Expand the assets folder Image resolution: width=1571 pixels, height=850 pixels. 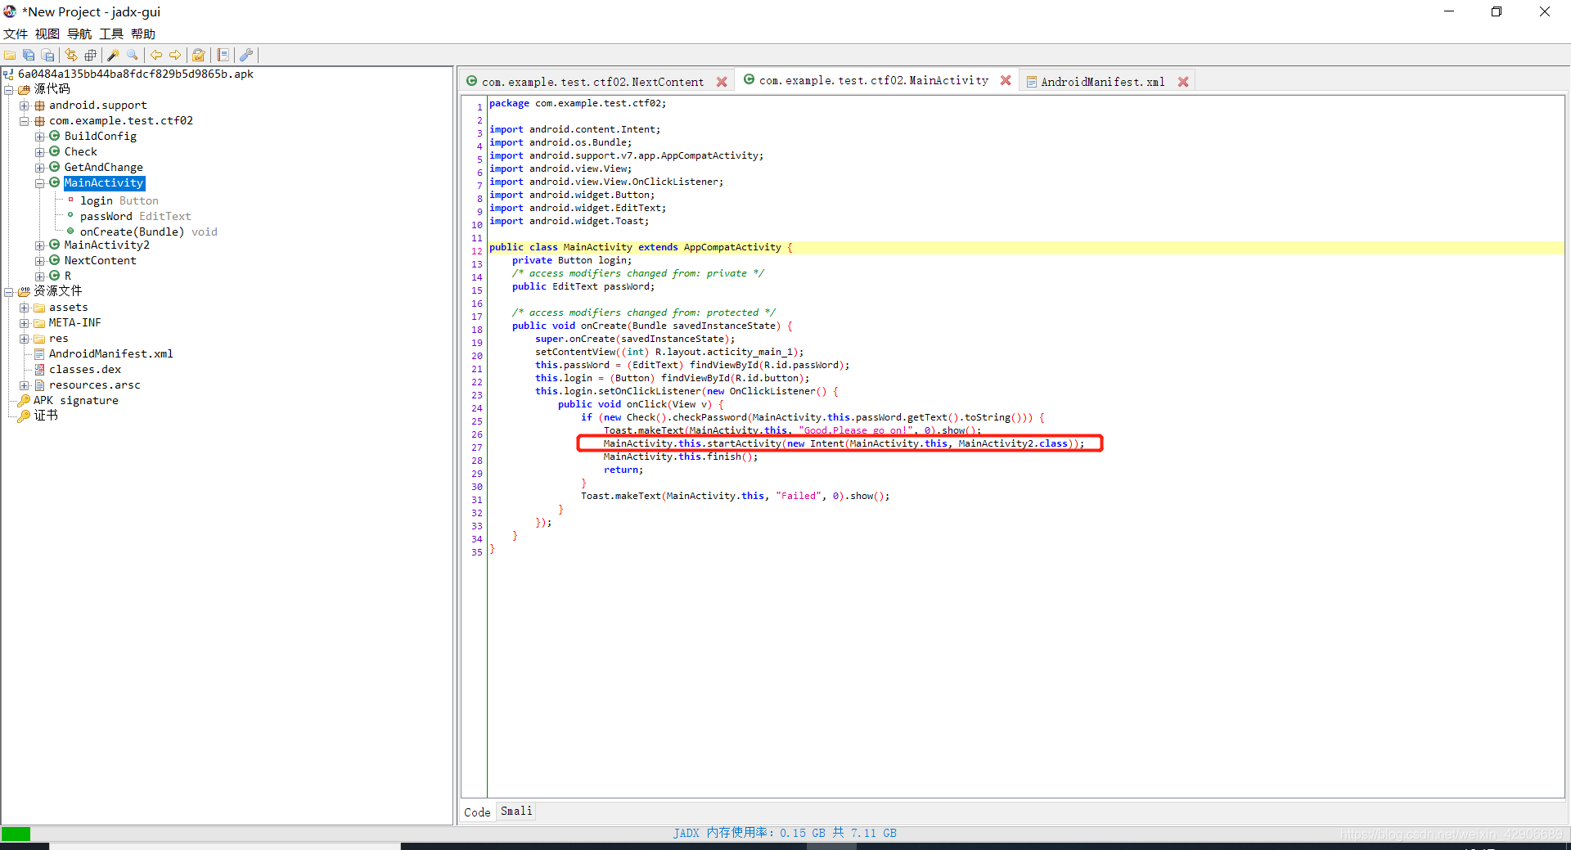25,308
